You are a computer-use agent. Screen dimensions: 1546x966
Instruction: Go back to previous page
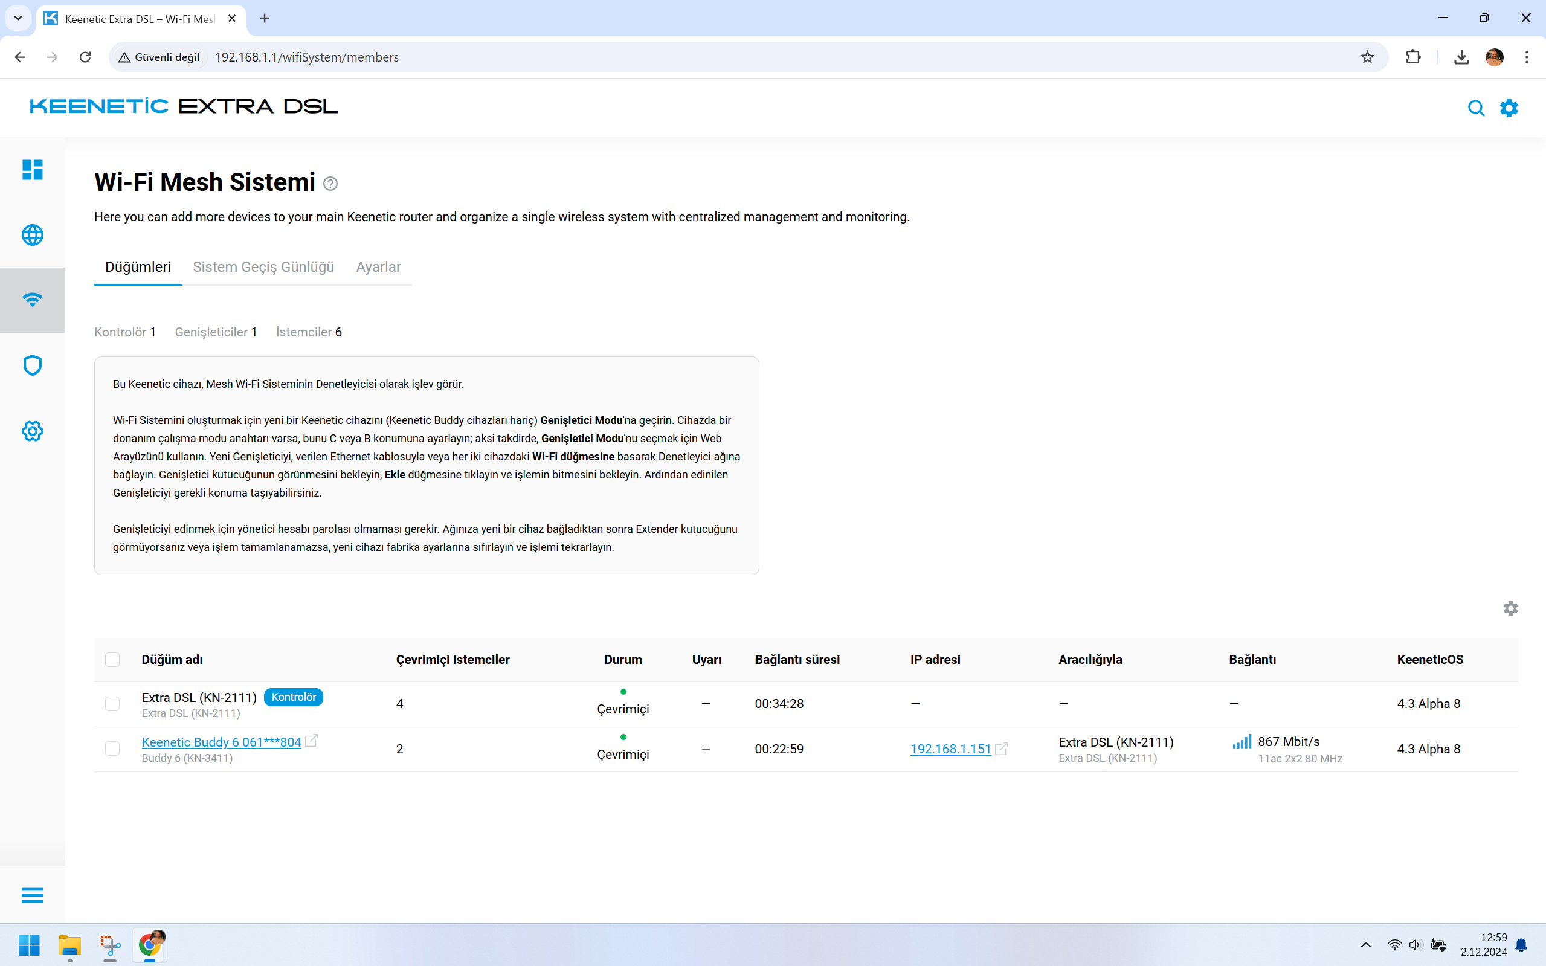[20, 57]
